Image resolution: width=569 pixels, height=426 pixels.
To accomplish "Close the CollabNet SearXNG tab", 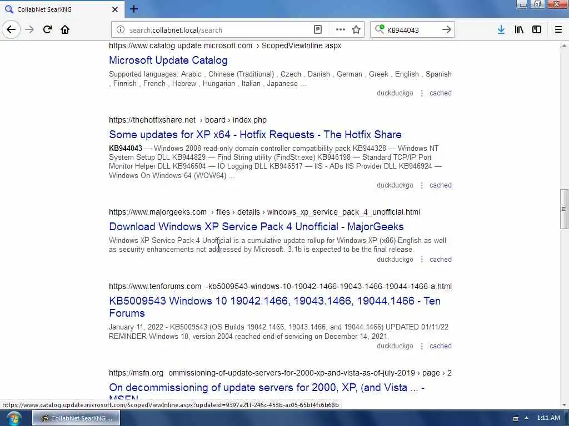I will pyautogui.click(x=114, y=9).
